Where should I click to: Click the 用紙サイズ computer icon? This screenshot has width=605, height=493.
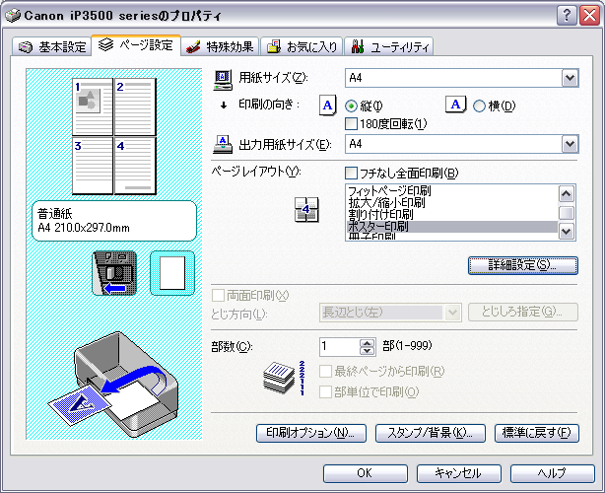tap(223, 80)
